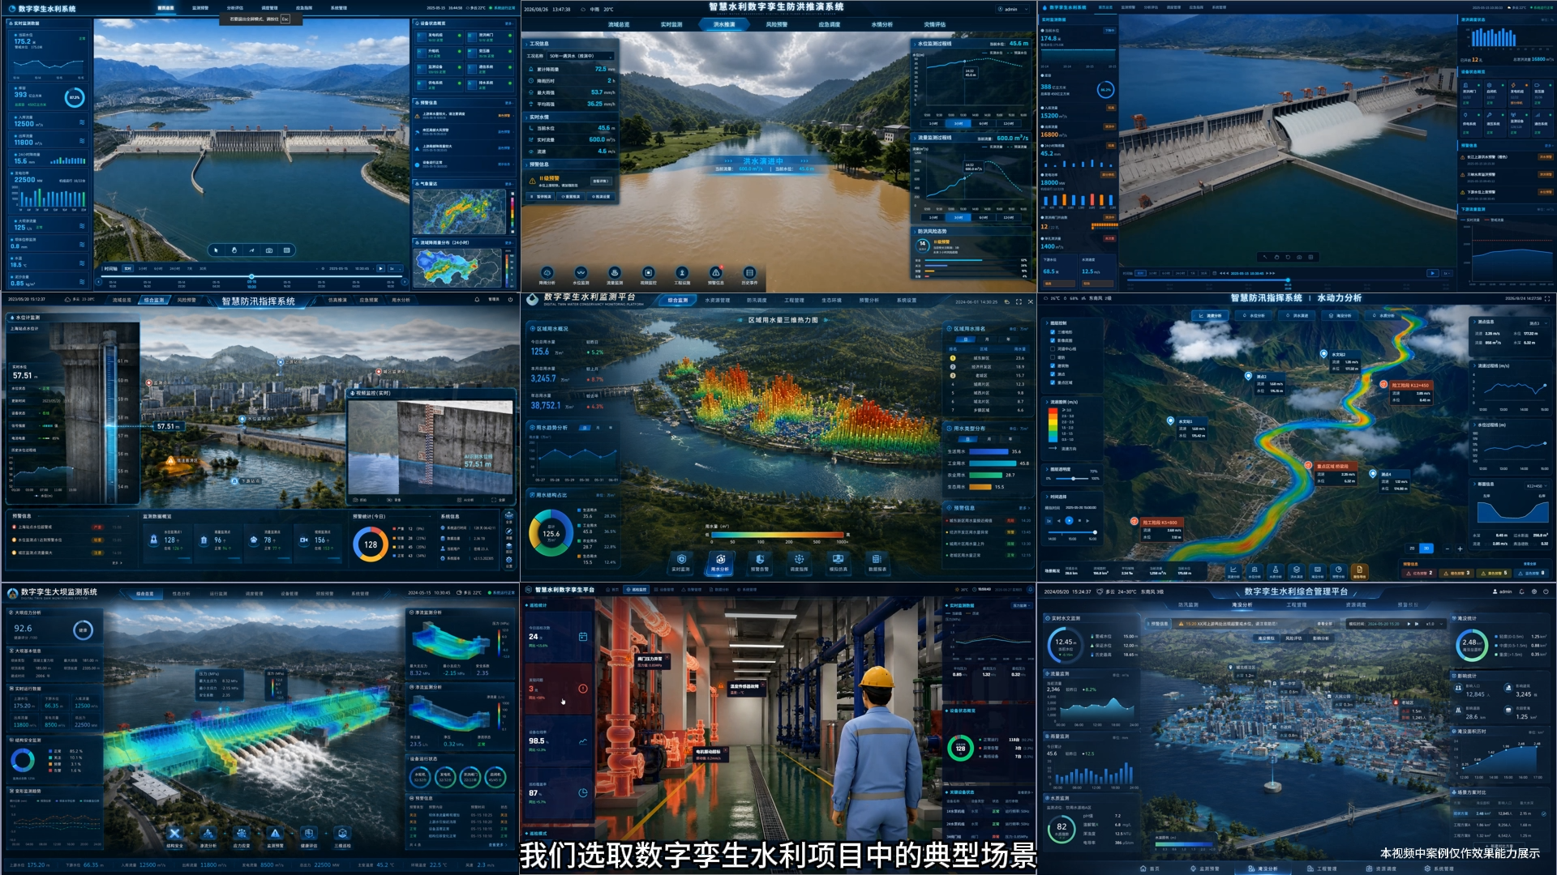Select 淹没分析 top tab in 水动力分析
This screenshot has width=1557, height=875.
click(x=1340, y=315)
